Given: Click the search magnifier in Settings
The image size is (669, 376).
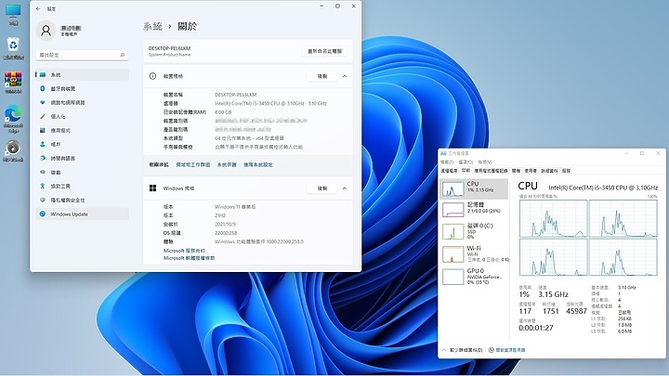Looking at the screenshot, I should pos(122,55).
